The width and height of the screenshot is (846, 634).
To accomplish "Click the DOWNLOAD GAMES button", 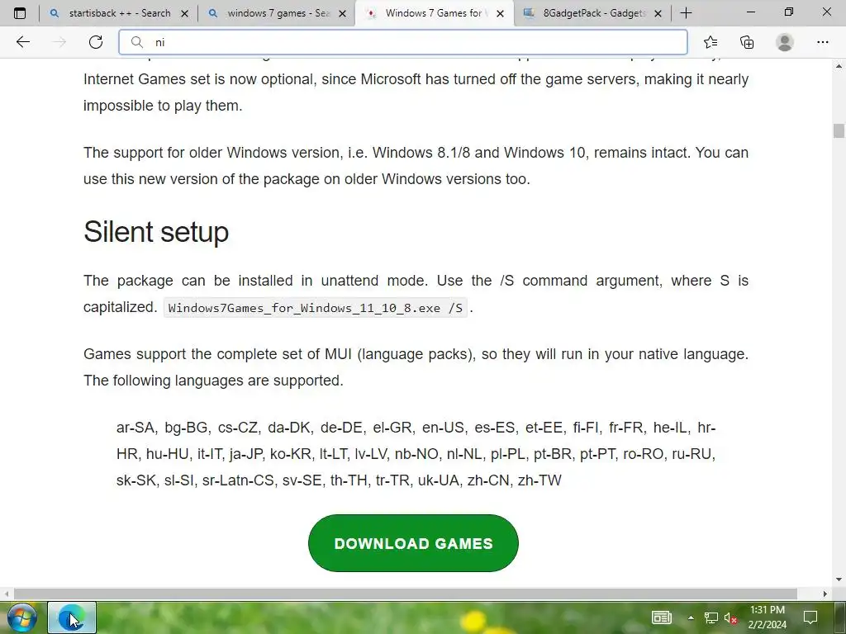I will coord(413,543).
